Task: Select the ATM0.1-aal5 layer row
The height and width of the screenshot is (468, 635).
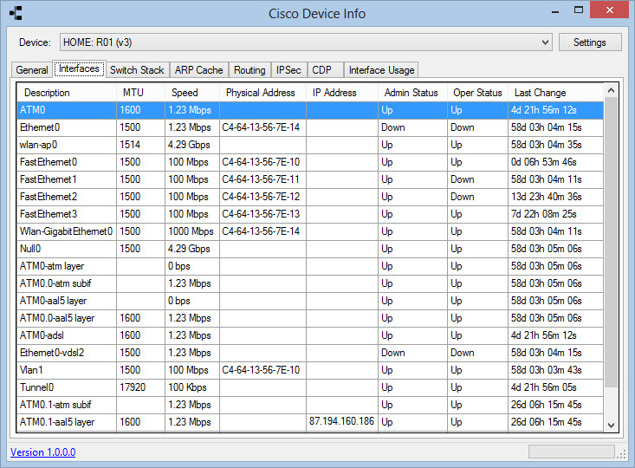Action: coord(310,422)
